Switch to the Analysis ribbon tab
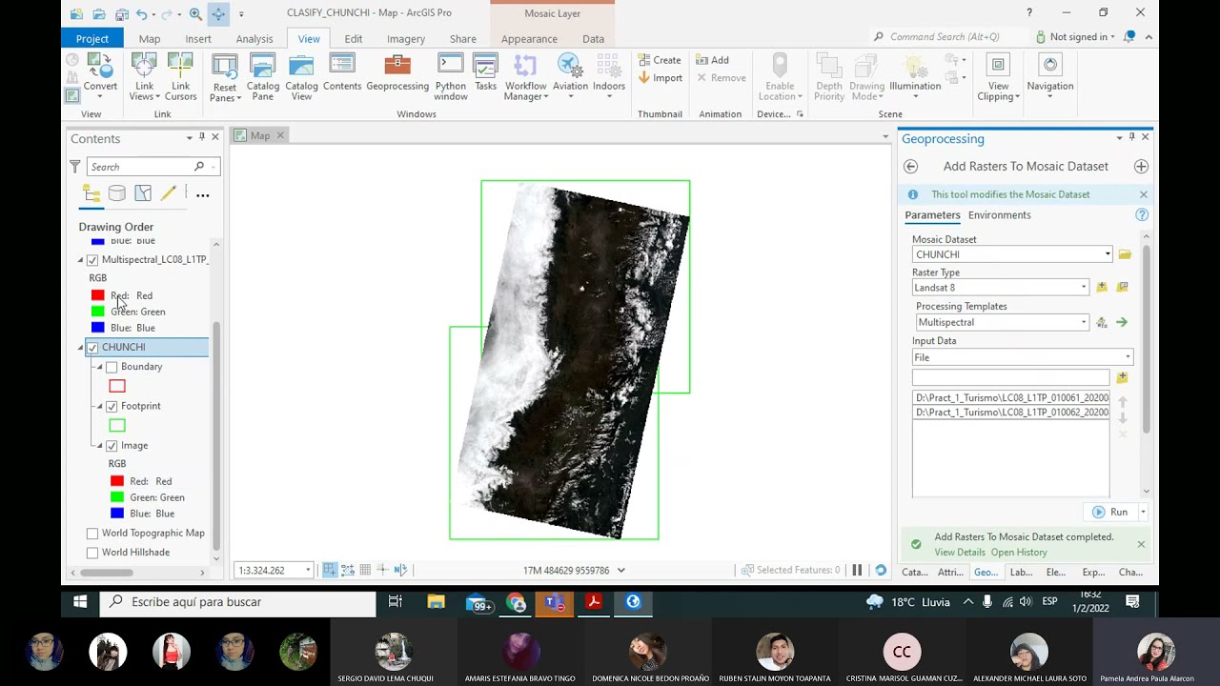 click(254, 39)
